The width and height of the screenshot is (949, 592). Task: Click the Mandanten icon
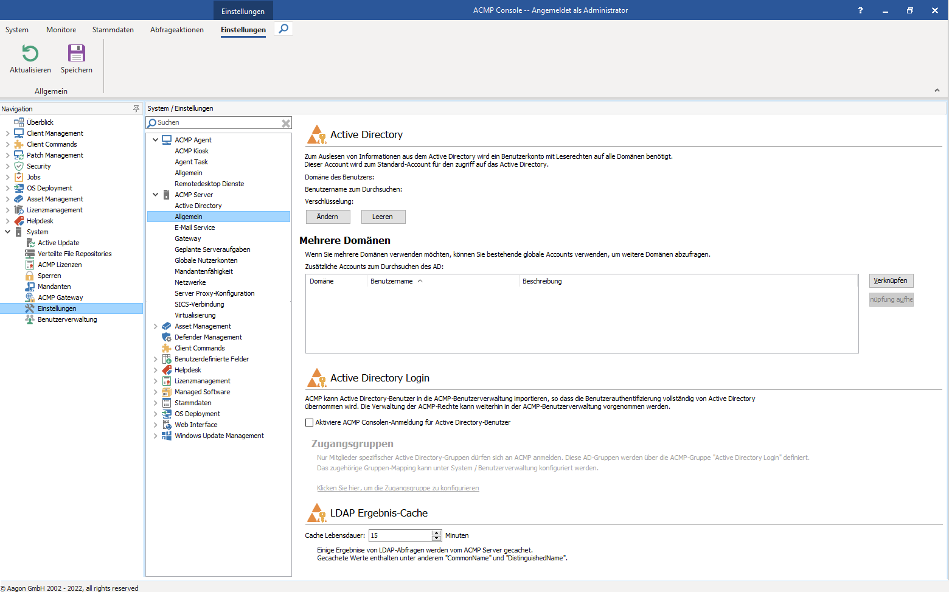click(30, 287)
